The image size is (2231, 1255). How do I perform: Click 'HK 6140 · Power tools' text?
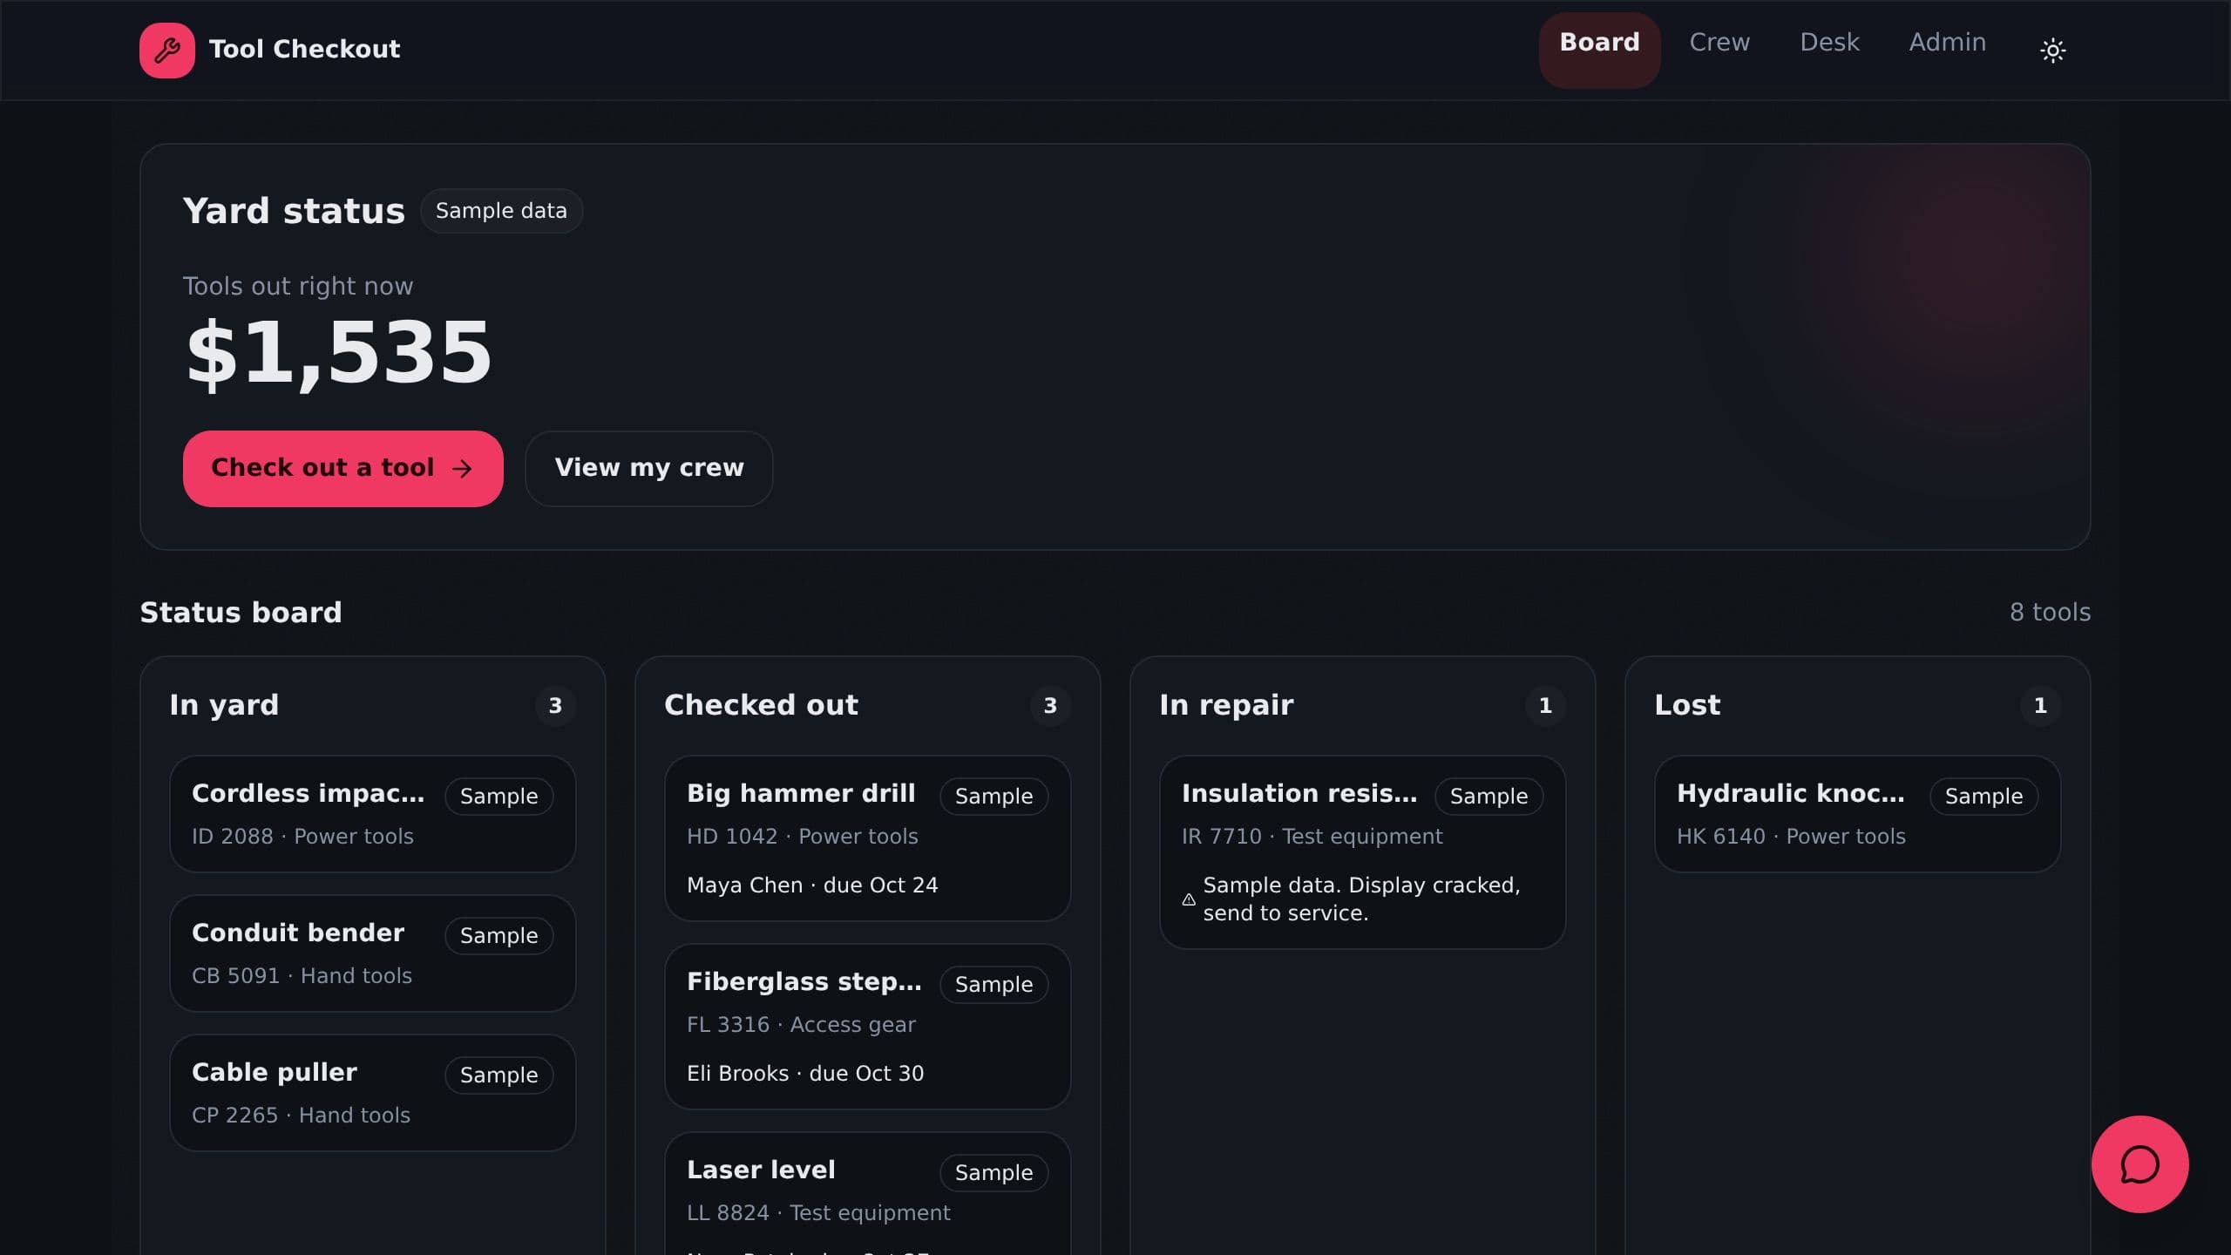coord(1791,837)
